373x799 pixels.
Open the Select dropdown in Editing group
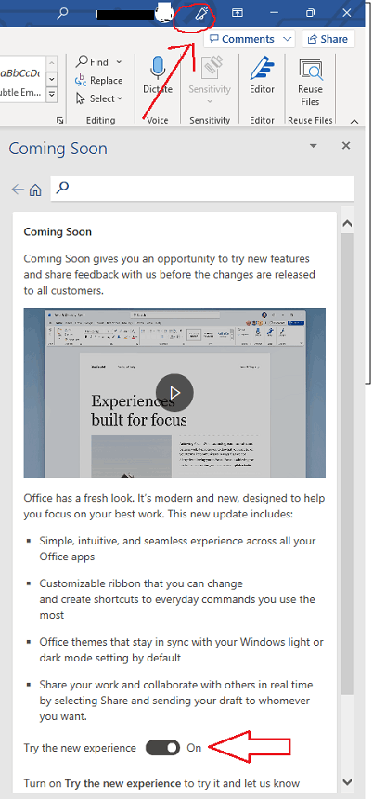(99, 98)
